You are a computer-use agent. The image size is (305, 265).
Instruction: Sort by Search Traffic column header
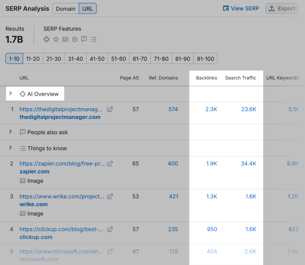(240, 78)
